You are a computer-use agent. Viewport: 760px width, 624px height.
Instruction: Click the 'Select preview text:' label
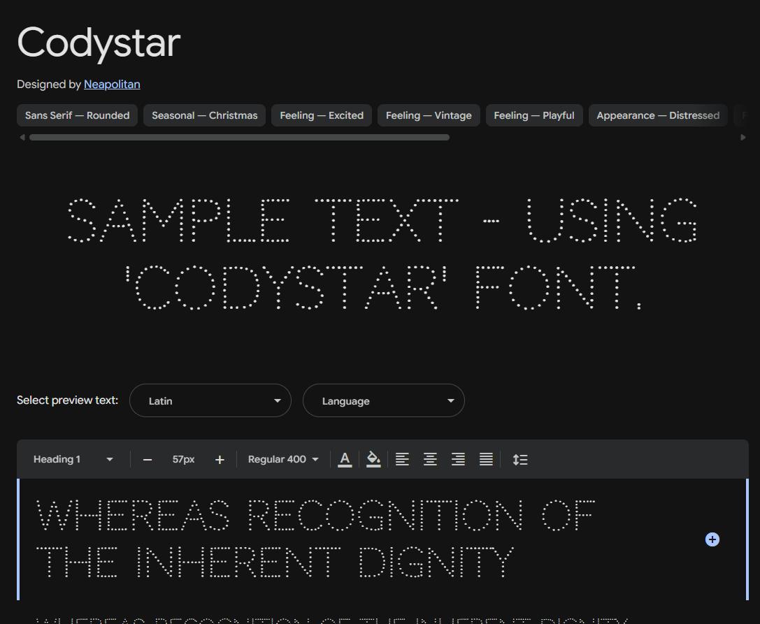pos(67,400)
